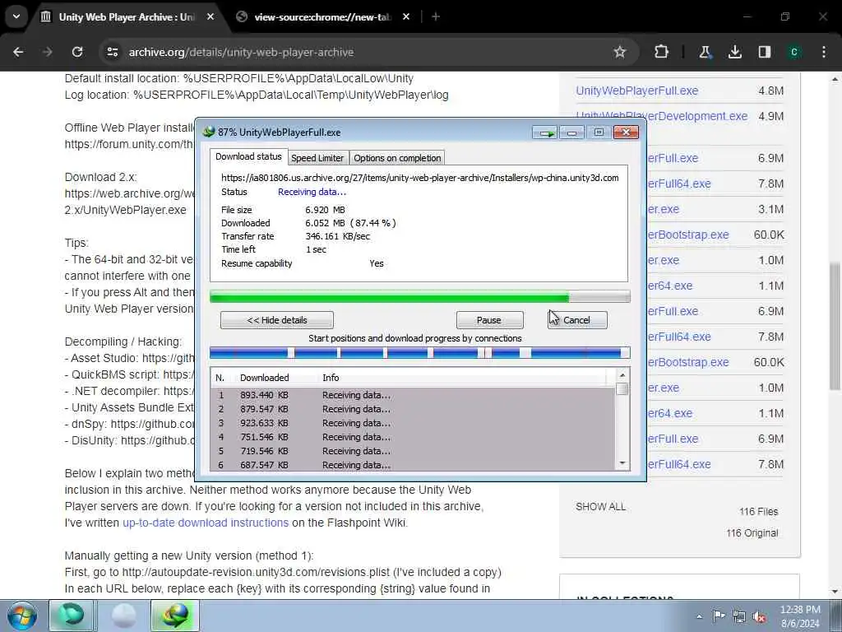Click the blue connections progress bar
Screen dimensions: 842x632
[x=420, y=353]
